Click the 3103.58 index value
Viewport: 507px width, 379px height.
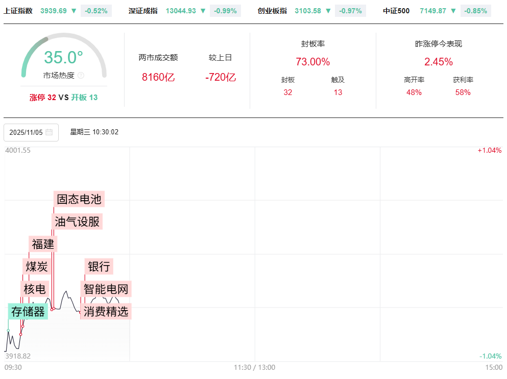tap(308, 11)
